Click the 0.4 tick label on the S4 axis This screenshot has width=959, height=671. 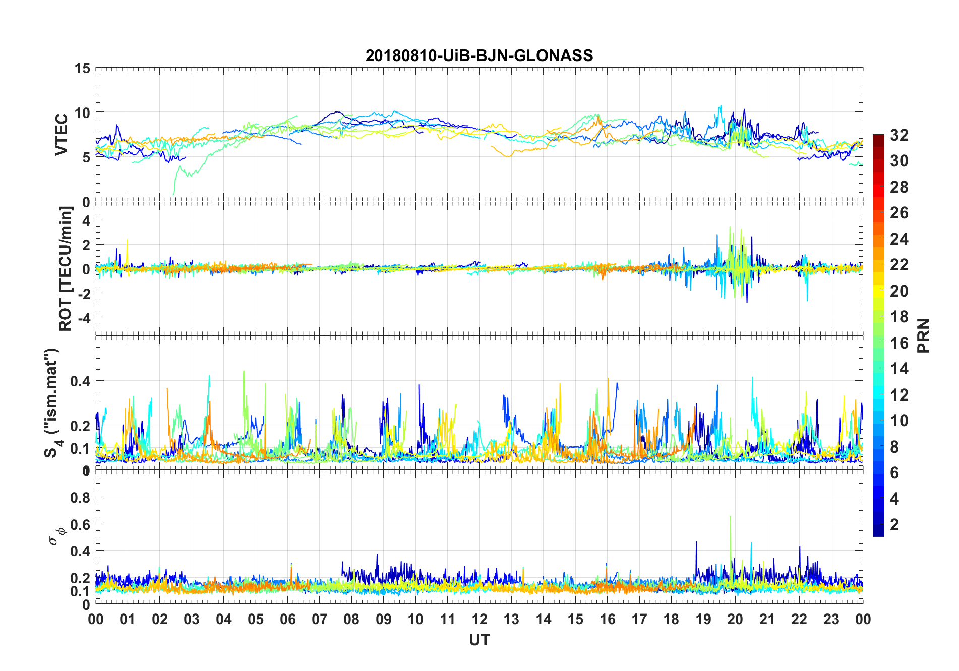click(x=80, y=381)
